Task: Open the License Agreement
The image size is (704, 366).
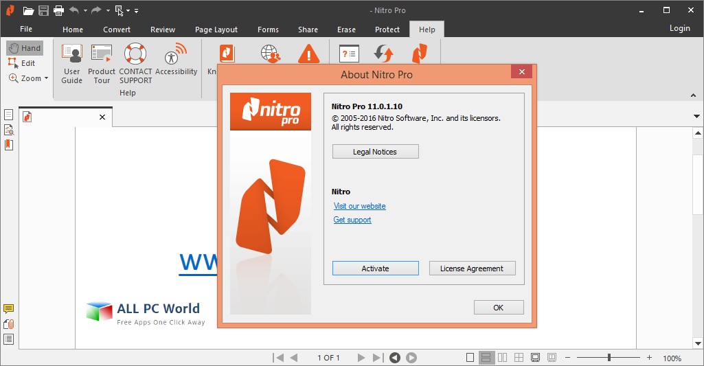Action: point(472,268)
